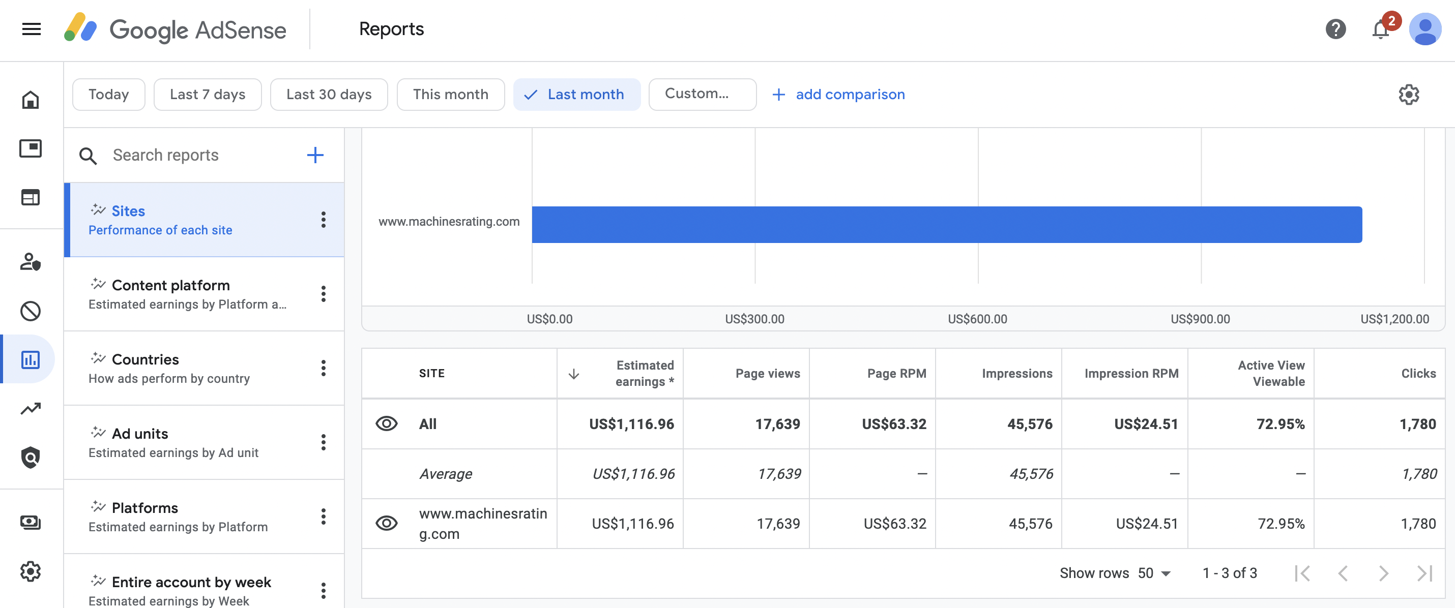
Task: Toggle visibility eye for www.machinesrating.com row
Action: point(386,523)
